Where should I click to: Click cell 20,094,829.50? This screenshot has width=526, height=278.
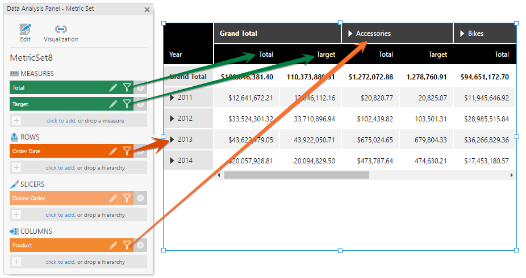[314, 161]
